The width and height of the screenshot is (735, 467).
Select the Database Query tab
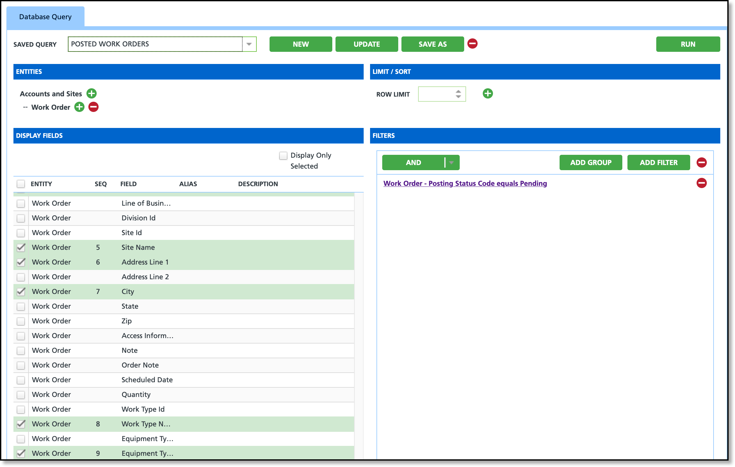coord(45,17)
